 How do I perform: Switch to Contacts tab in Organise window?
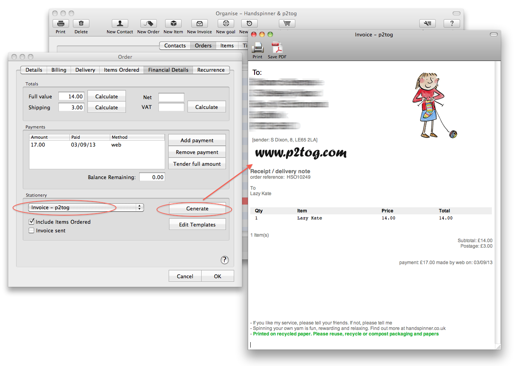pos(175,45)
